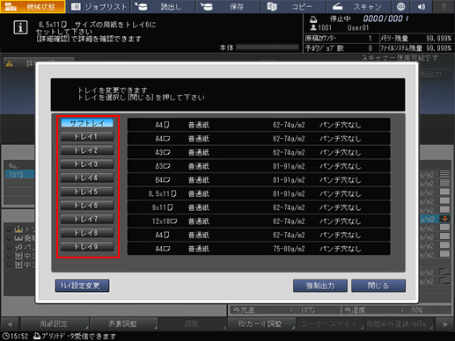Click the copy icon in コピー tab

(x=272, y=6)
